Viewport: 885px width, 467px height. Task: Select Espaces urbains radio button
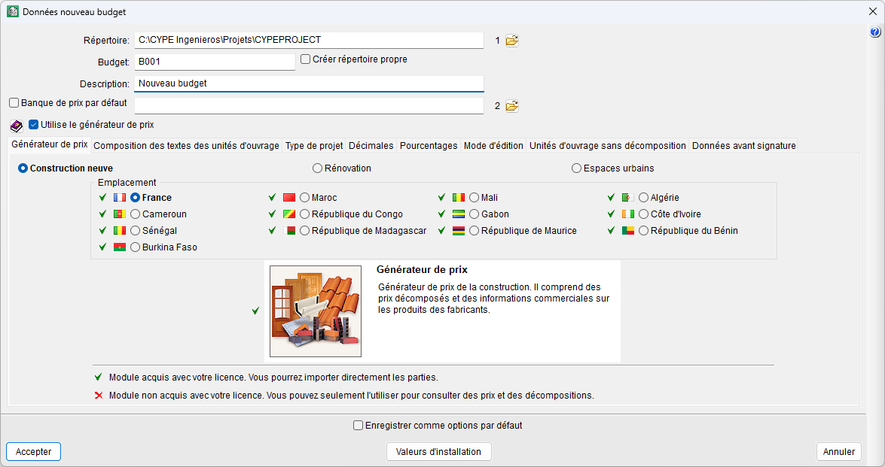(x=576, y=168)
